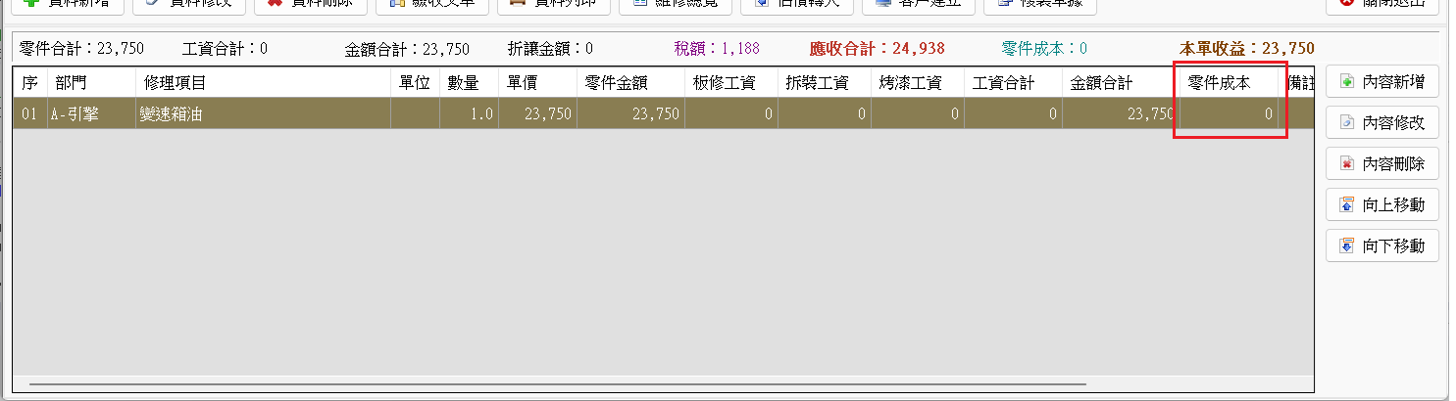This screenshot has width=1456, height=401.
Task: Click the 板修工資 column header
Action: [730, 83]
